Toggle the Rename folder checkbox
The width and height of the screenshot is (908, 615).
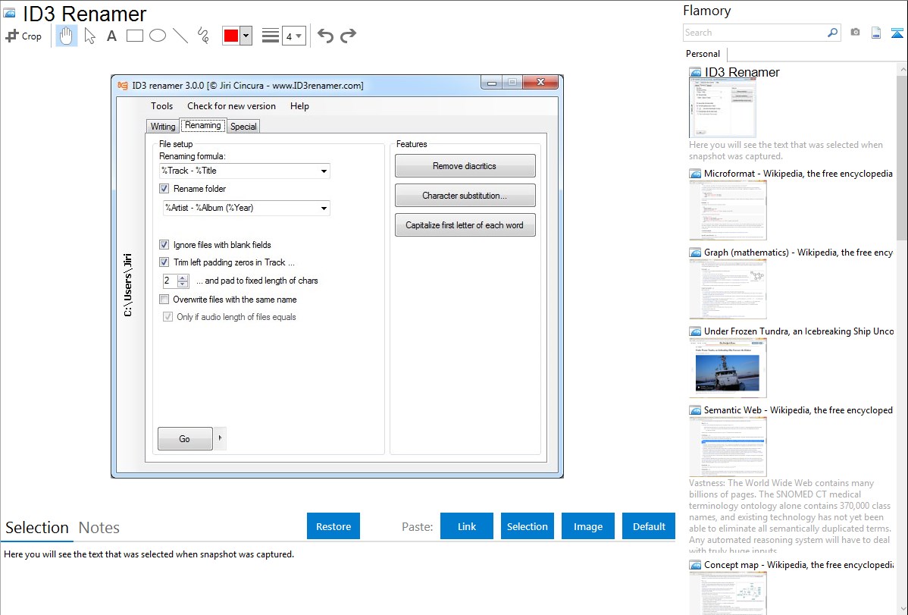pos(164,188)
